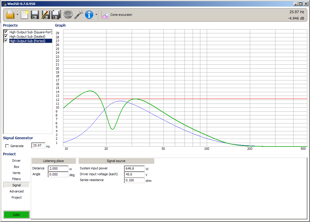Screen dimensions: 310x222
Task: Click the signal generator frequency field
Action: 38,145
